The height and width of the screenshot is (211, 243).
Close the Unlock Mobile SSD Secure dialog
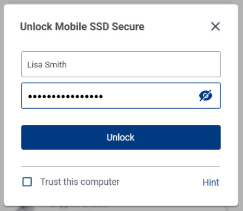point(215,27)
